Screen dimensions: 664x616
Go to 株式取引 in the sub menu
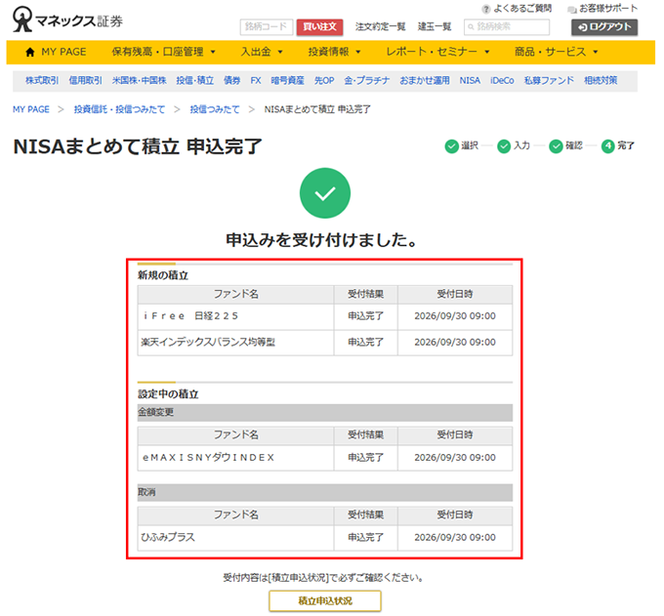coord(42,80)
